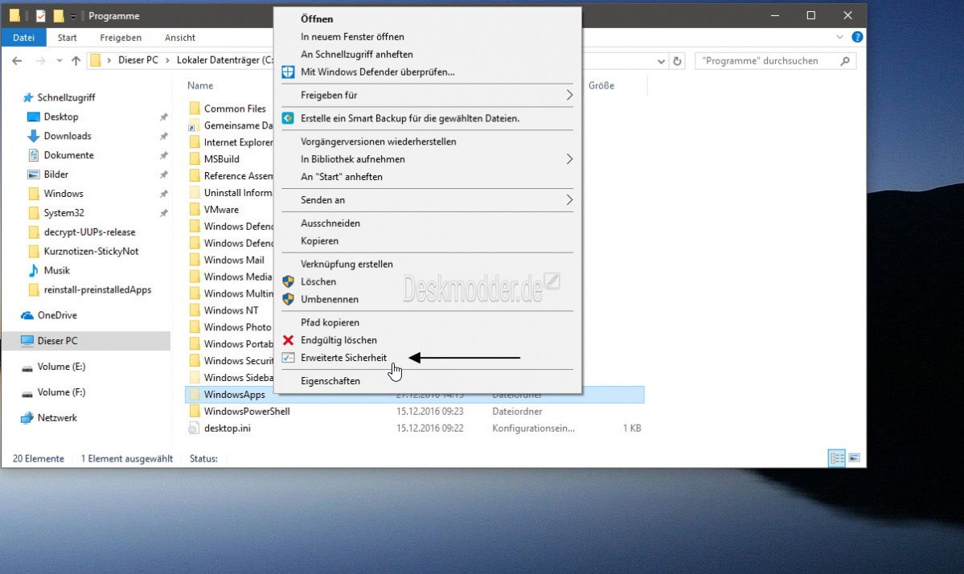Click the red X Endgültig löschen icon
Screen dimensions: 964x574
pos(288,340)
